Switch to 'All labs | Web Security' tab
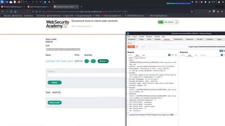The width and height of the screenshot is (225, 126). point(13,7)
